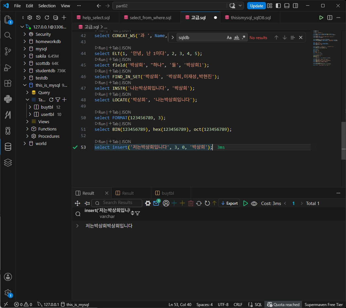346x308 pixels.
Task: Switch to help_select.sql tab
Action: pyautogui.click(x=96, y=18)
